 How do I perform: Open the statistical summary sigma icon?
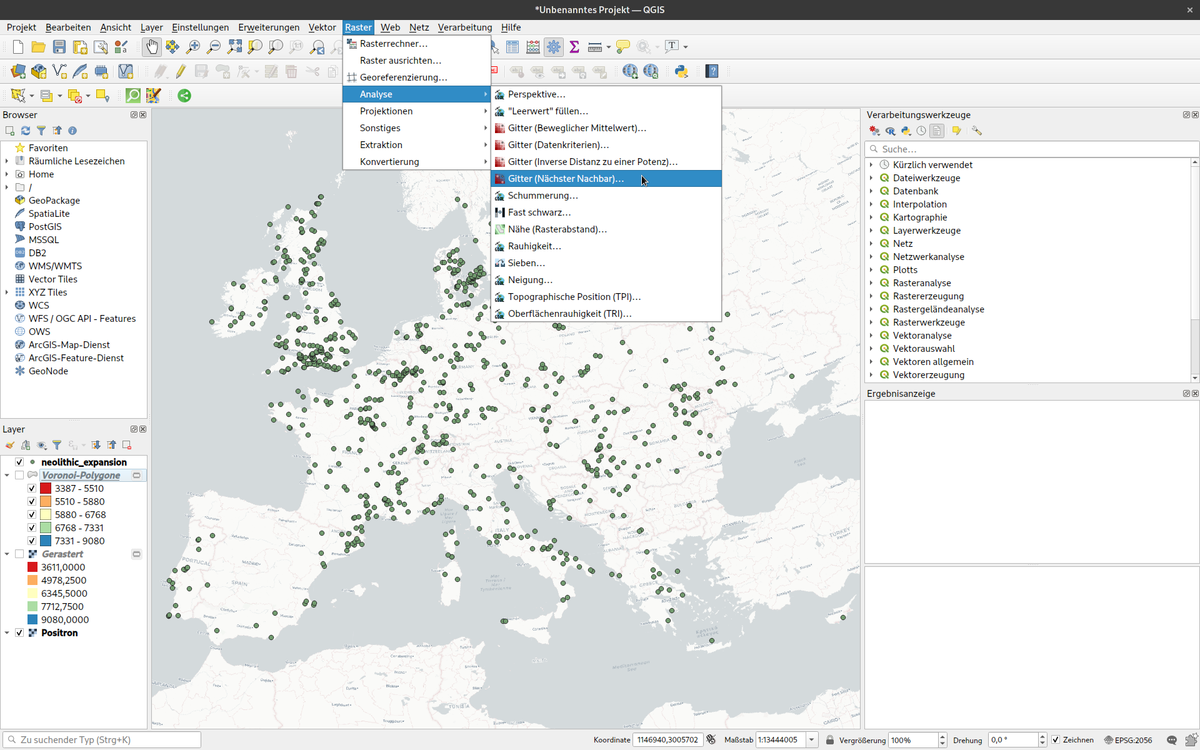pyautogui.click(x=574, y=47)
